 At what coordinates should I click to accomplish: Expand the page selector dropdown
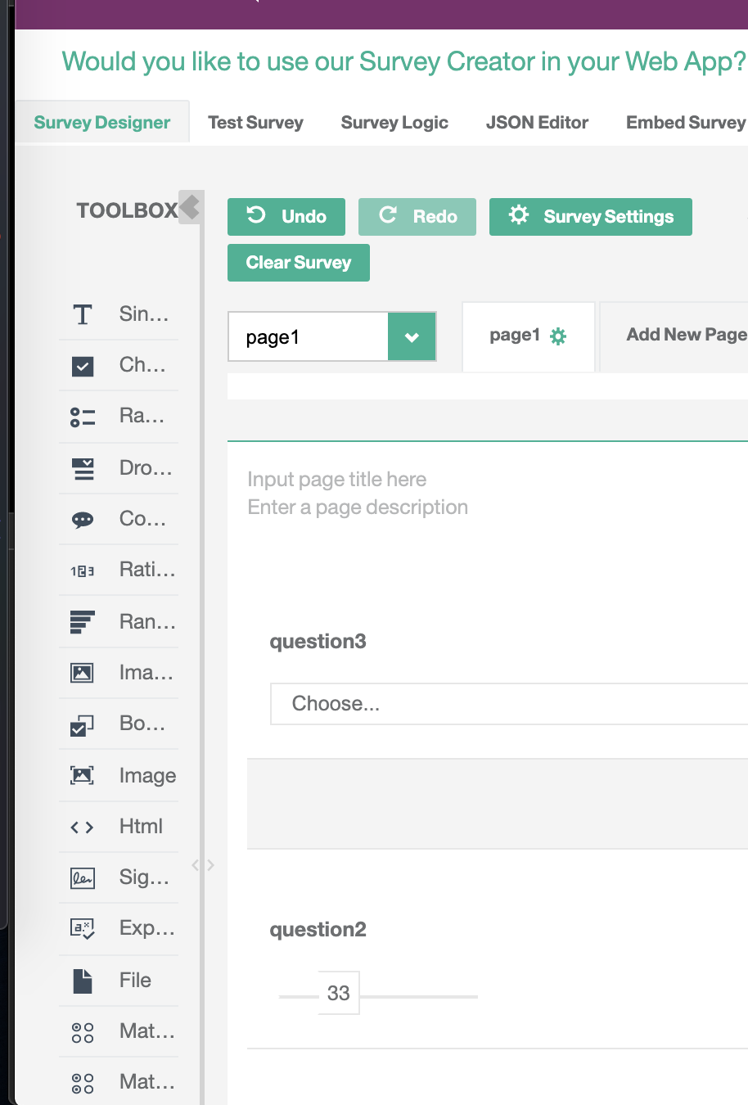[412, 336]
